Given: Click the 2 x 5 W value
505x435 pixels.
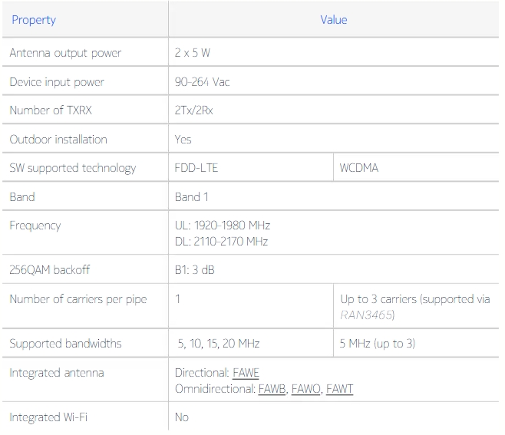Looking at the screenshot, I should [x=192, y=53].
